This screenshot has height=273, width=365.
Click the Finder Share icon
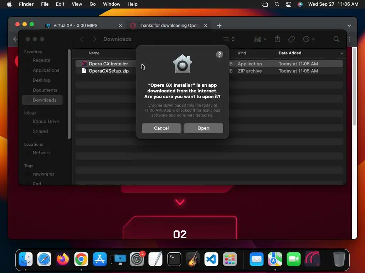(x=277, y=39)
